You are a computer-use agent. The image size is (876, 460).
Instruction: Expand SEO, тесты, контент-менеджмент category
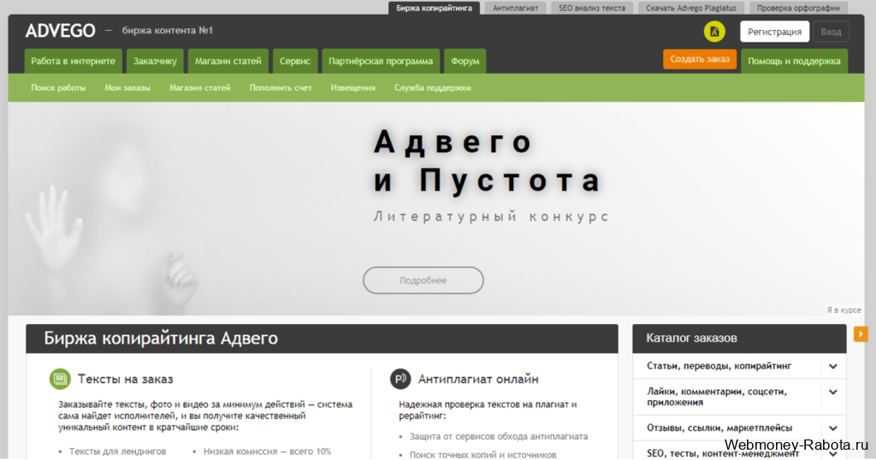pyautogui.click(x=833, y=453)
